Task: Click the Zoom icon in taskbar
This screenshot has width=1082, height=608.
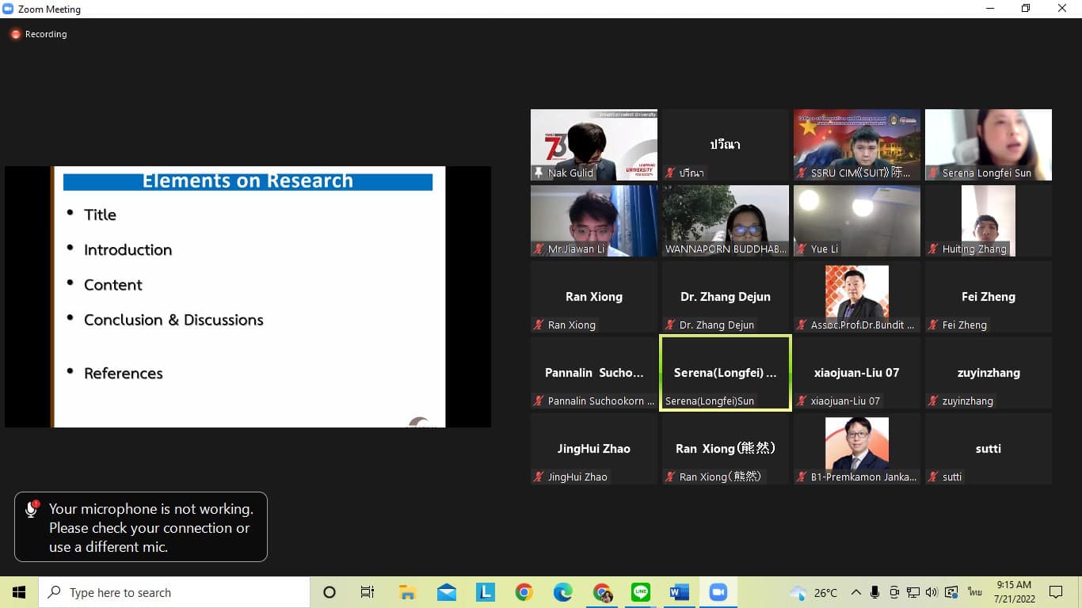Action: 718,592
